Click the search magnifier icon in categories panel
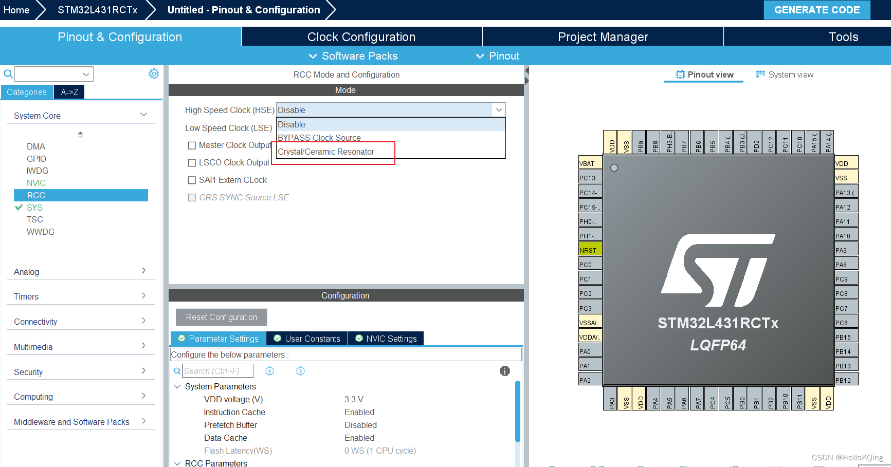891x467 pixels. pos(8,74)
